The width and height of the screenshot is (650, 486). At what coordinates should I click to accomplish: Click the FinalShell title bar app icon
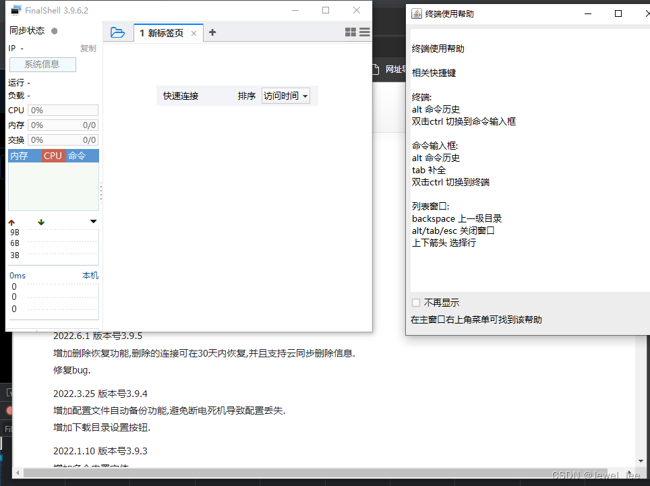(x=16, y=10)
